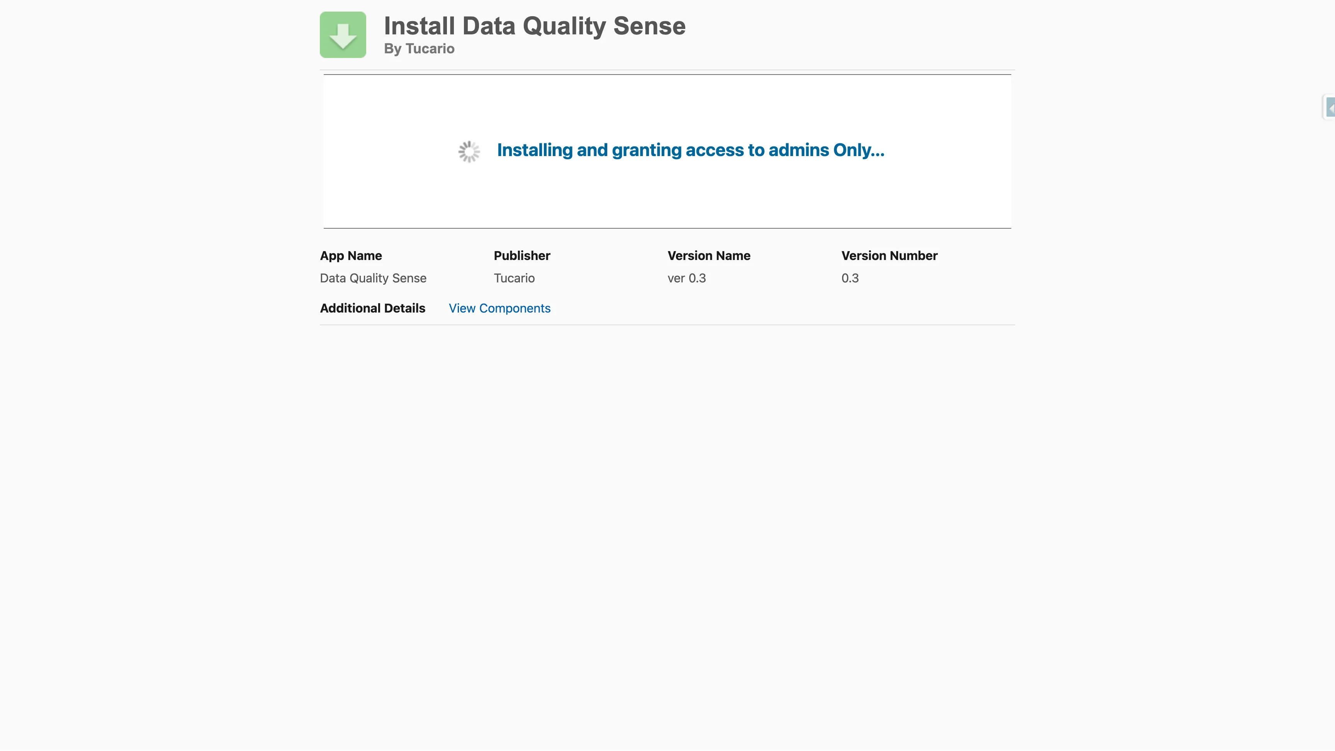Click the Data Quality Sense app name value

tap(373, 278)
